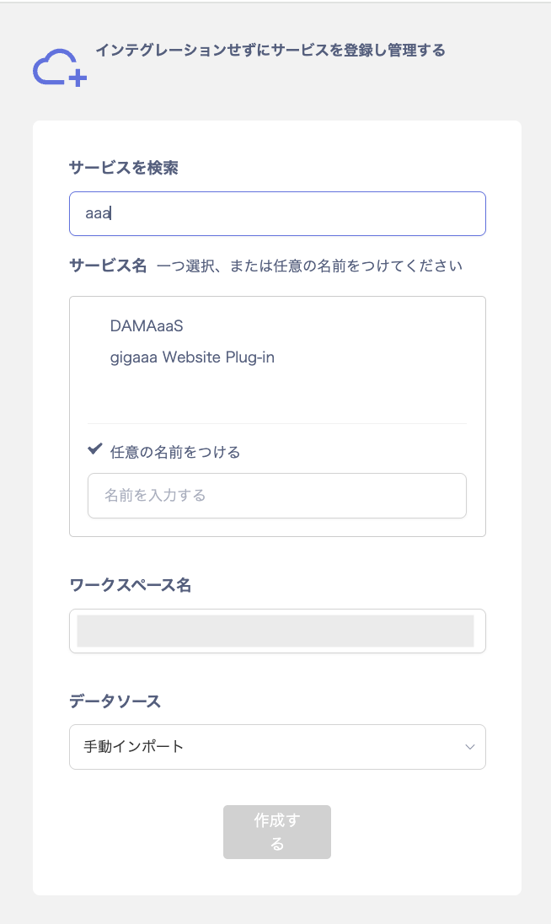
Task: Click the ワークスペース名 input field
Action: pos(276,631)
